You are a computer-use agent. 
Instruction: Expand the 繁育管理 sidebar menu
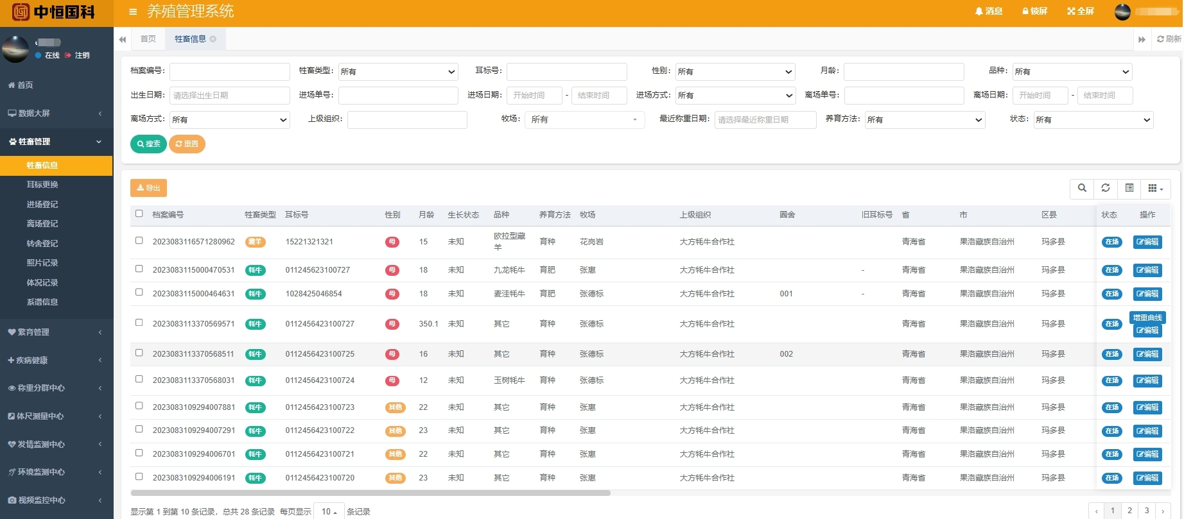pyautogui.click(x=56, y=332)
